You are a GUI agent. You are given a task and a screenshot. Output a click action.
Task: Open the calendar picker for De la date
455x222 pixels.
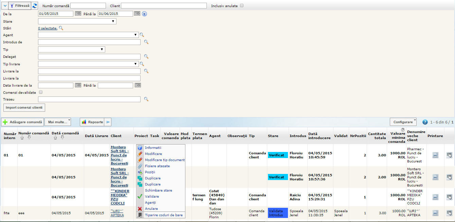(78, 14)
